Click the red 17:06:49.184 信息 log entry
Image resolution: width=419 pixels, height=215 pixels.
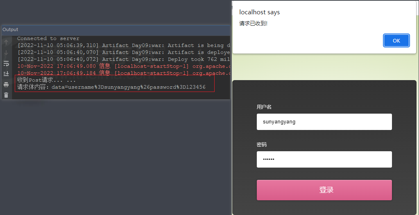tap(123, 73)
